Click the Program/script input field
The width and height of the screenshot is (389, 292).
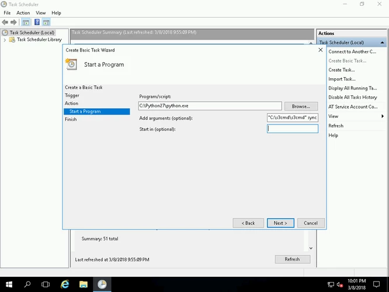point(210,106)
